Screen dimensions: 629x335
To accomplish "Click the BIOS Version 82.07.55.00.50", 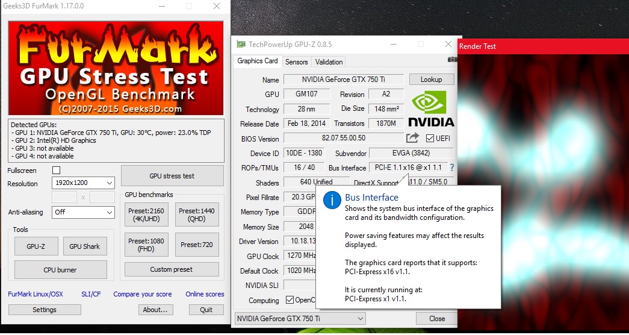I will pyautogui.click(x=343, y=138).
